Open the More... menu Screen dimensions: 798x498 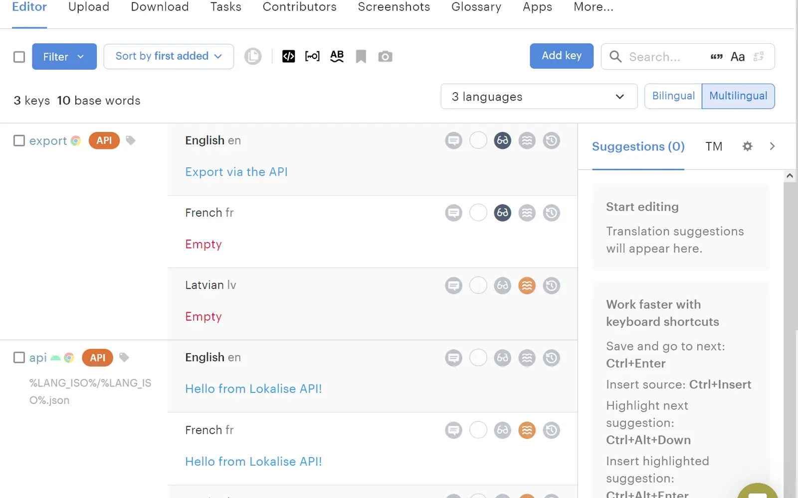tap(594, 7)
